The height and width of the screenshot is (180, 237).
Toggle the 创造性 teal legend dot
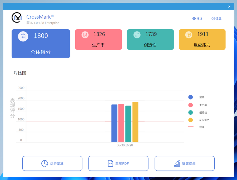tap(190, 112)
